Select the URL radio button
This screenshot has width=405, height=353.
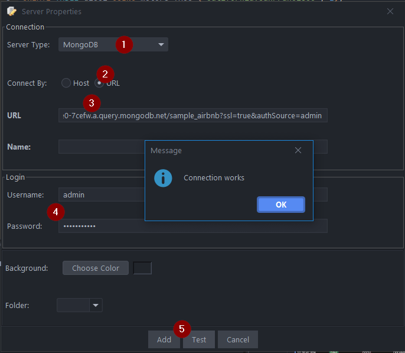[x=99, y=83]
